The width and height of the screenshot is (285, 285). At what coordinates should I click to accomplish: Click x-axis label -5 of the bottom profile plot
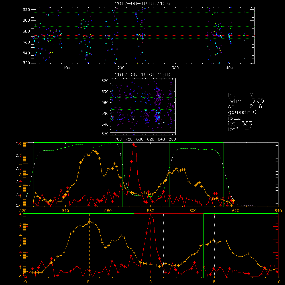pos(87,282)
